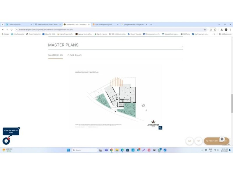Expand the bookmarks bar overflow chevron
This screenshot has height=175, width=233.
pos(215,34)
